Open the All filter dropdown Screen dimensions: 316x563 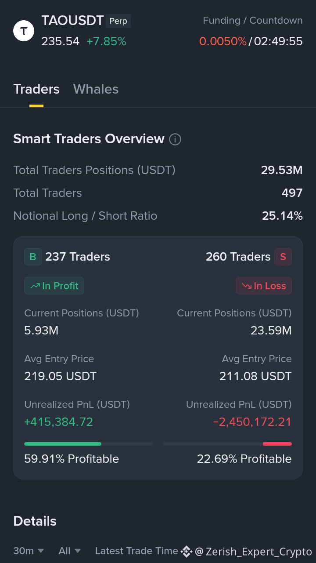click(x=69, y=551)
